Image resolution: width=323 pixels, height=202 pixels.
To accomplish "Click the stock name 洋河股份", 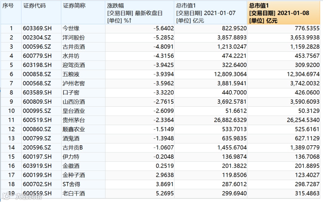I will (74, 37).
